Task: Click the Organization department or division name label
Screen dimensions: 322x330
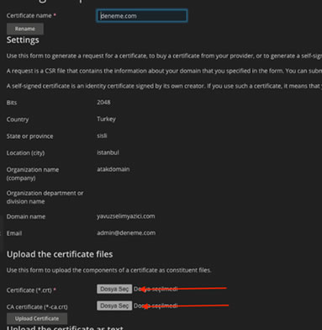Action: pyautogui.click(x=45, y=197)
